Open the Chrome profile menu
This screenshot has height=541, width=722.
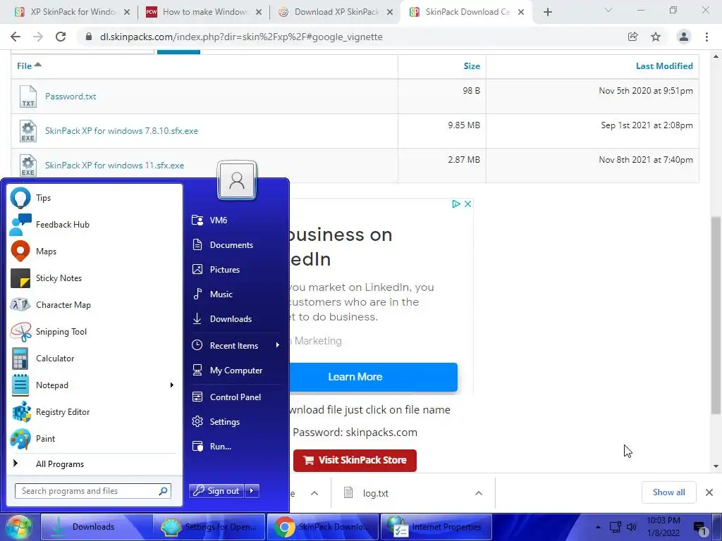click(684, 37)
